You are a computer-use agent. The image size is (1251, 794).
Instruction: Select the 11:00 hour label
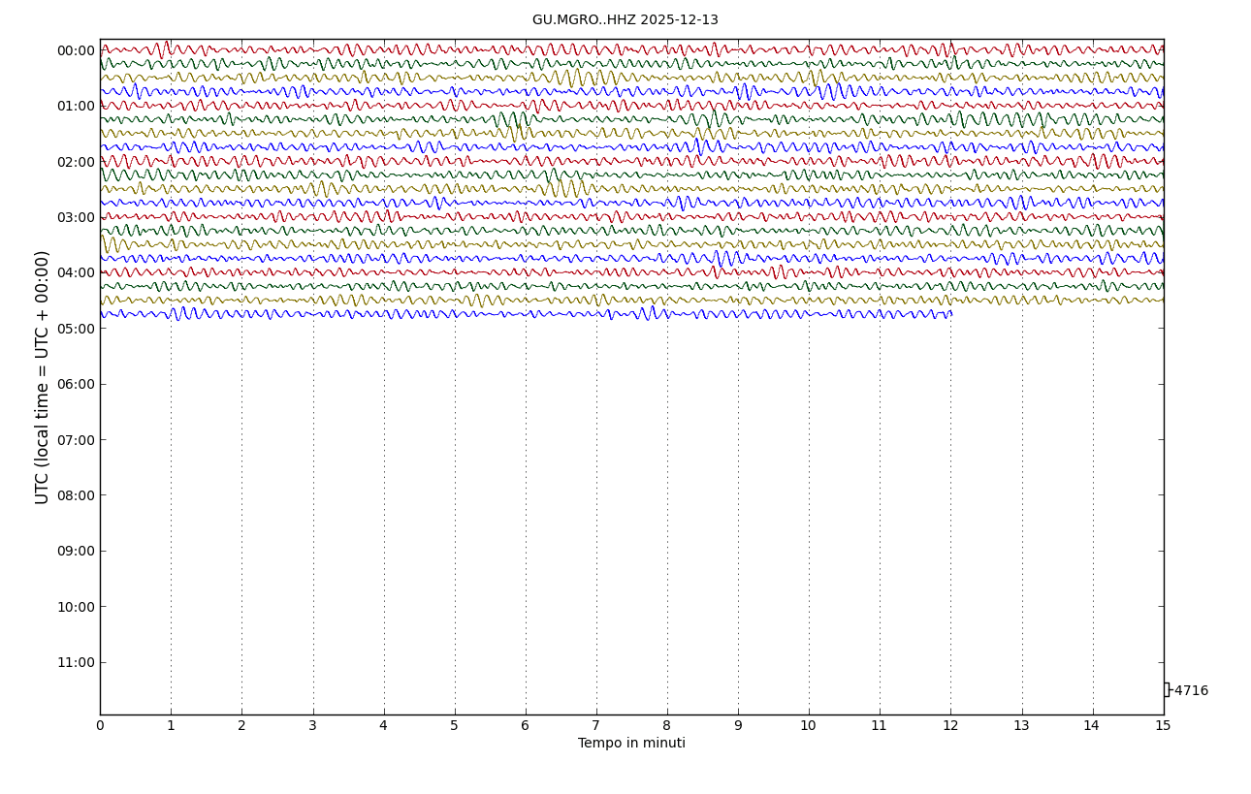click(x=76, y=663)
